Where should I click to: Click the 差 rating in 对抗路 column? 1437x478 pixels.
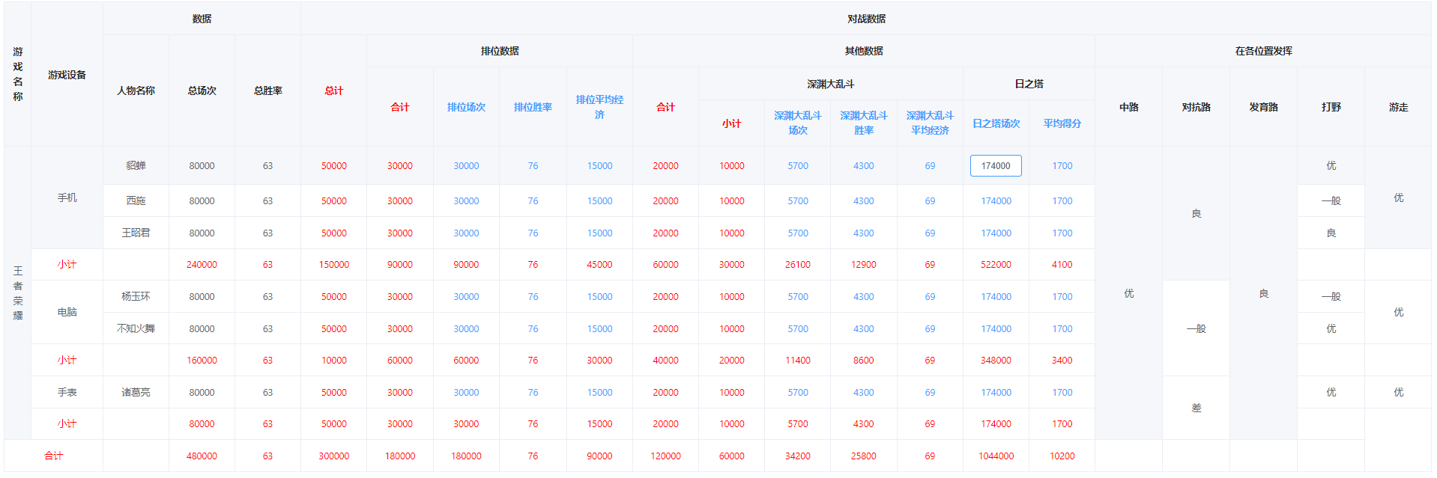click(1196, 408)
